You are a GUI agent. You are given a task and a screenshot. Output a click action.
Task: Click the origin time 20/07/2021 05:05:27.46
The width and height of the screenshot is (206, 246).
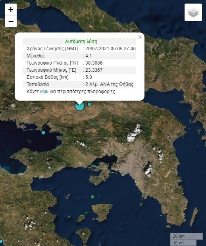(110, 49)
